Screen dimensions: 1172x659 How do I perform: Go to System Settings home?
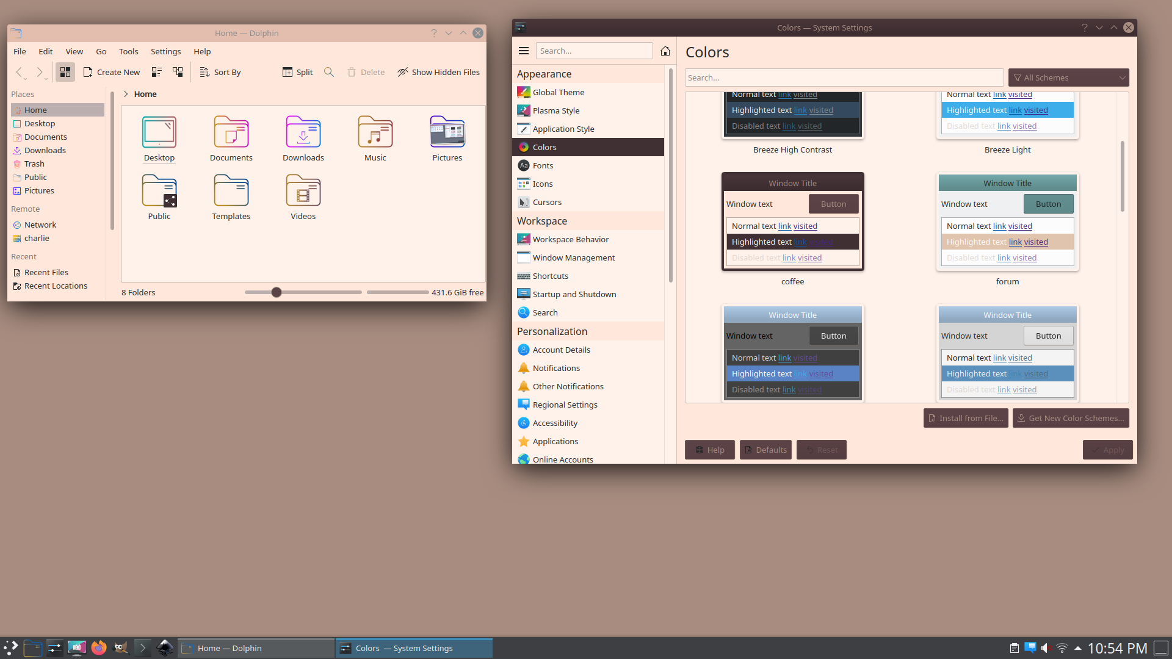(665, 51)
